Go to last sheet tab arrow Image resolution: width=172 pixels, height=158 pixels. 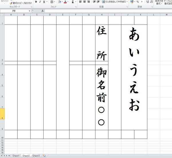coord(9,156)
